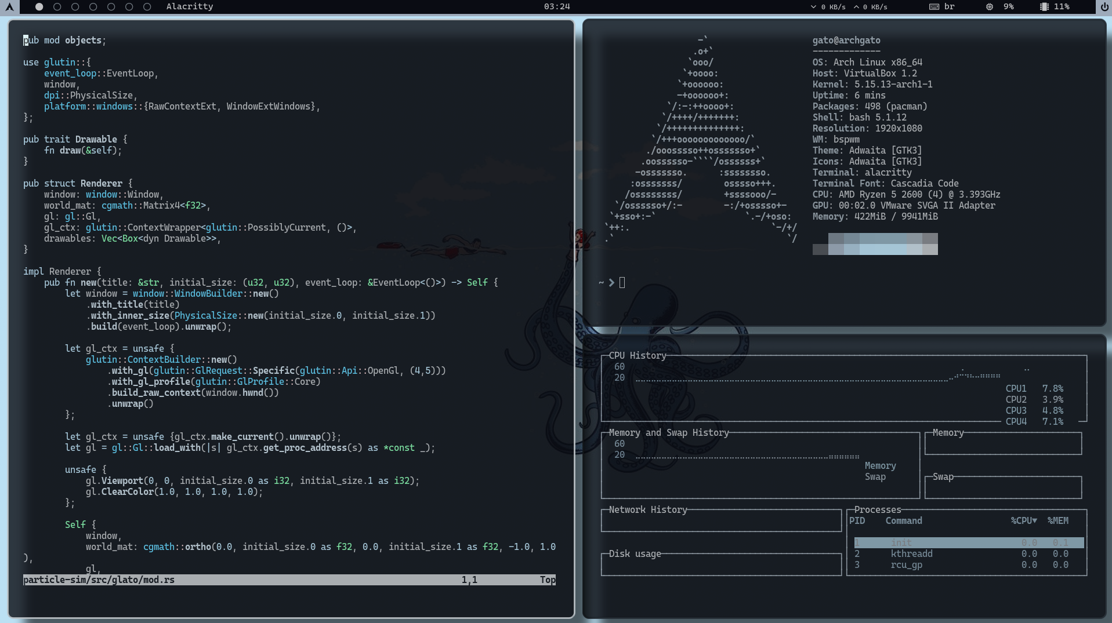Image resolution: width=1112 pixels, height=623 pixels.
Task: Click the 'CPU: AMD Ryzen 5 2600' line
Action: (906, 194)
